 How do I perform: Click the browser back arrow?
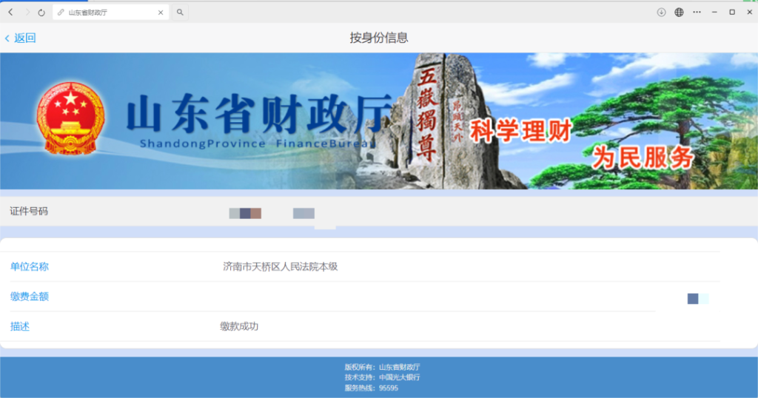(10, 13)
